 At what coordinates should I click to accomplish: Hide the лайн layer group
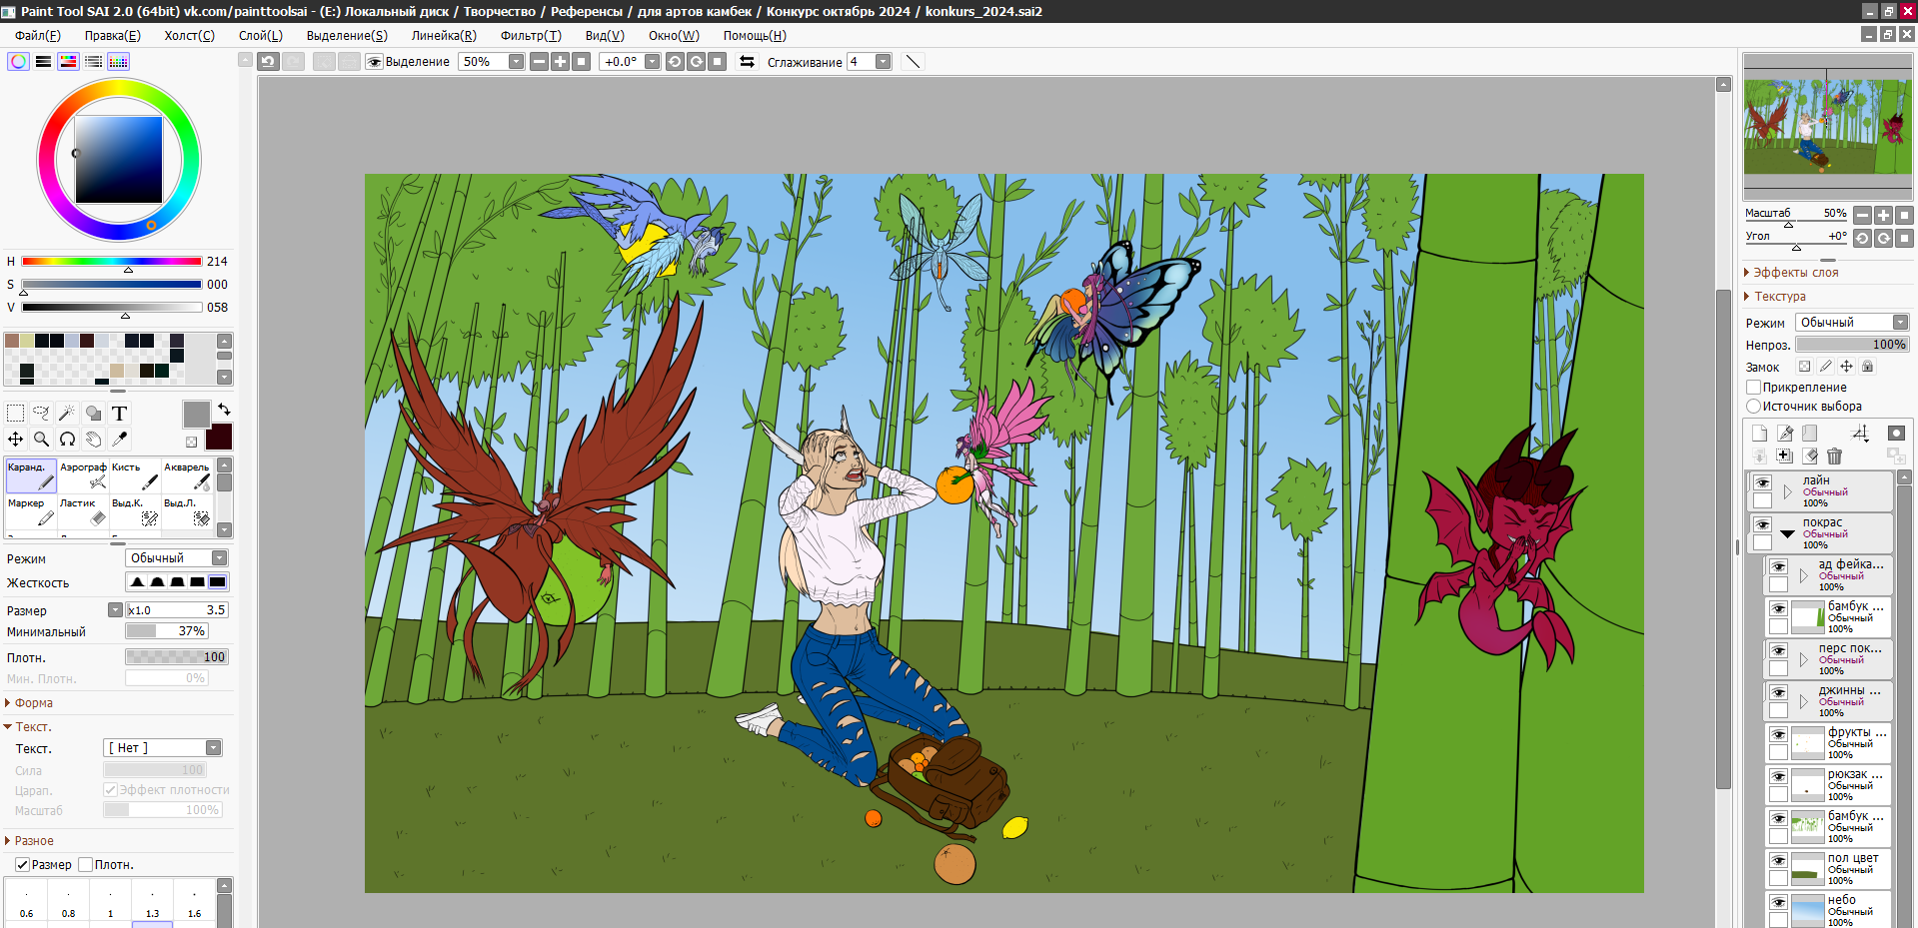(1762, 482)
